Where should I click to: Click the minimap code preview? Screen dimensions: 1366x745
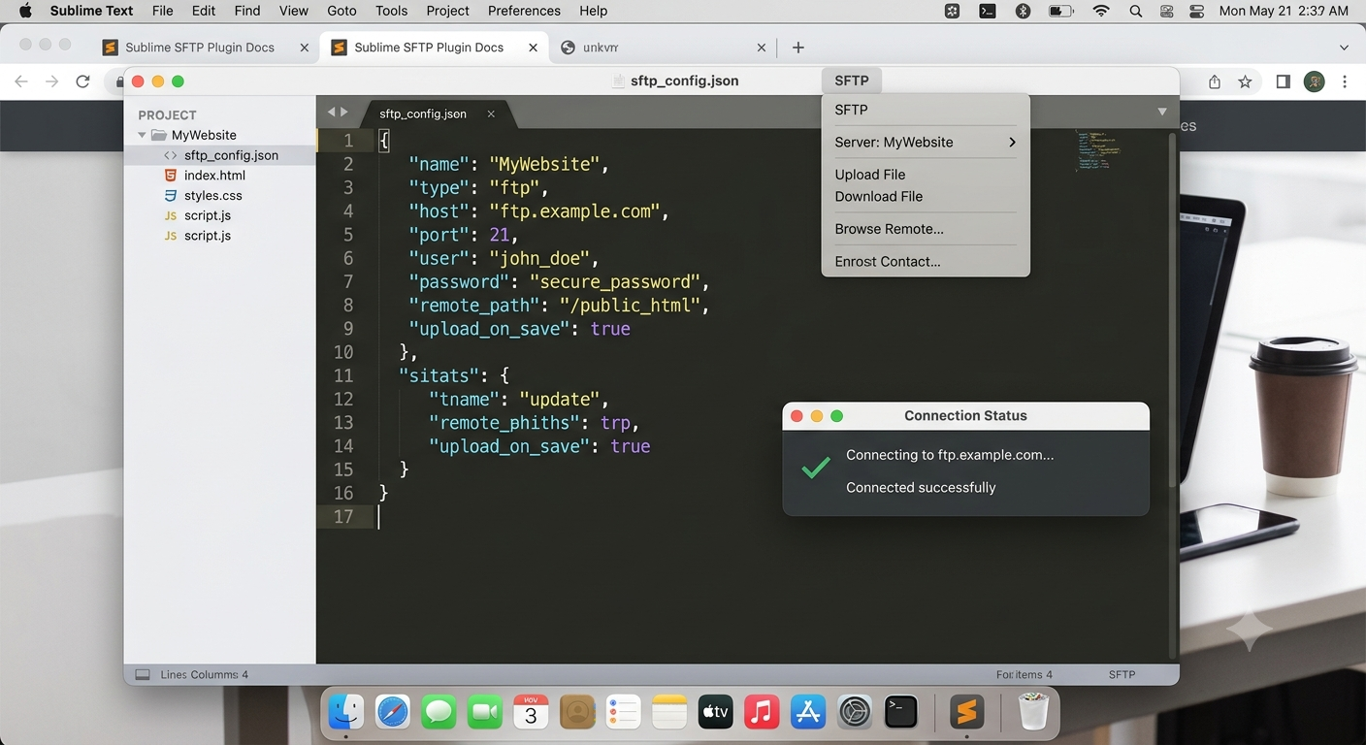point(1098,150)
